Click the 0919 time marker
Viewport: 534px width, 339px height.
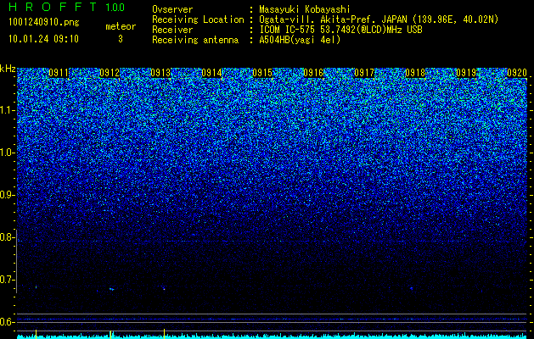click(x=466, y=73)
